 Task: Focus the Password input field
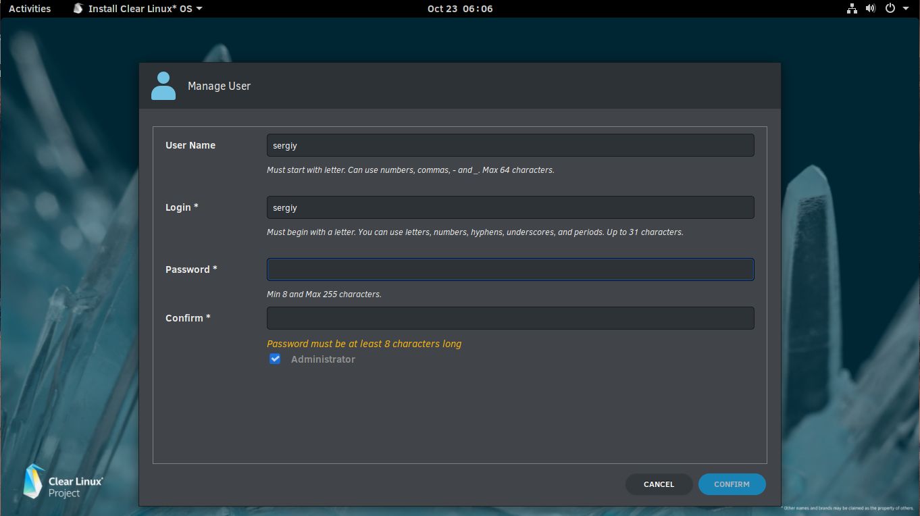(511, 269)
